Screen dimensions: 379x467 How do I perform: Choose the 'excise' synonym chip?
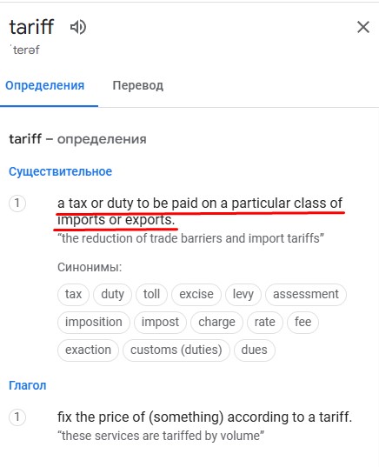196,294
